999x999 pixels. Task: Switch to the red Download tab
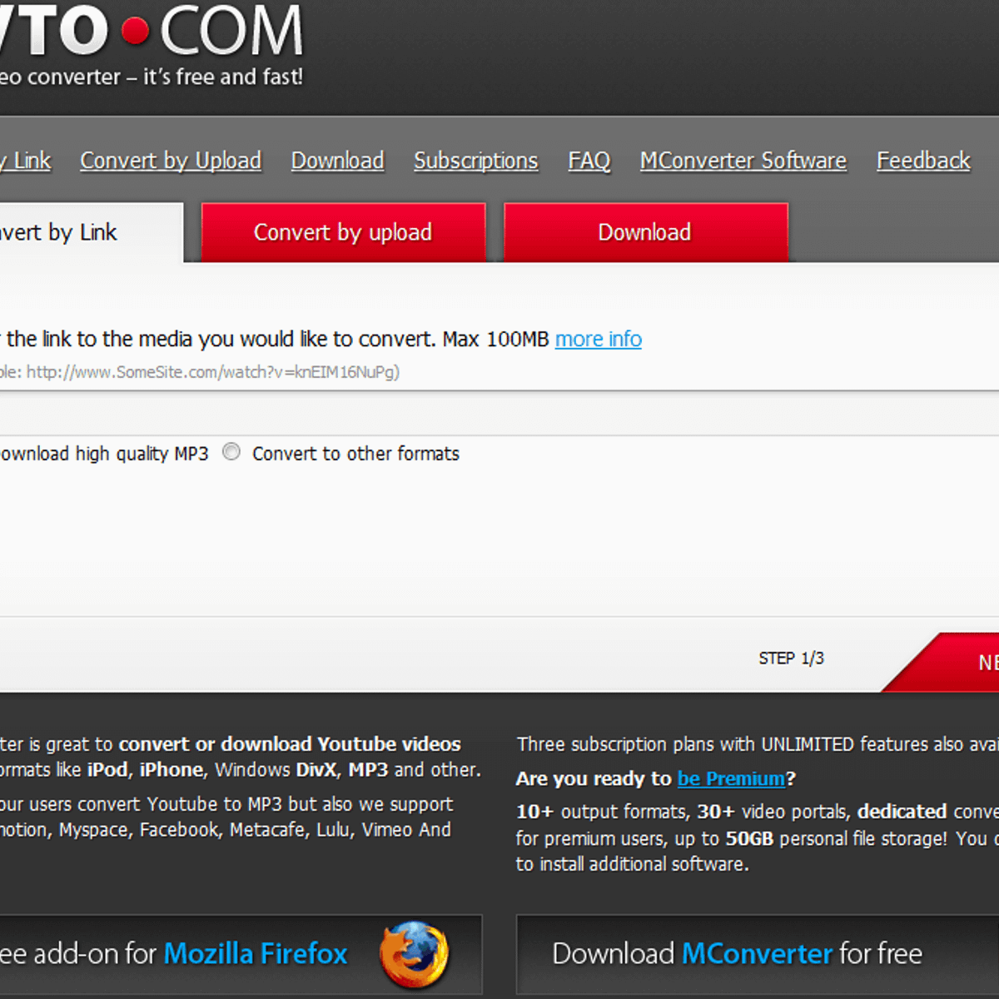pyautogui.click(x=645, y=232)
